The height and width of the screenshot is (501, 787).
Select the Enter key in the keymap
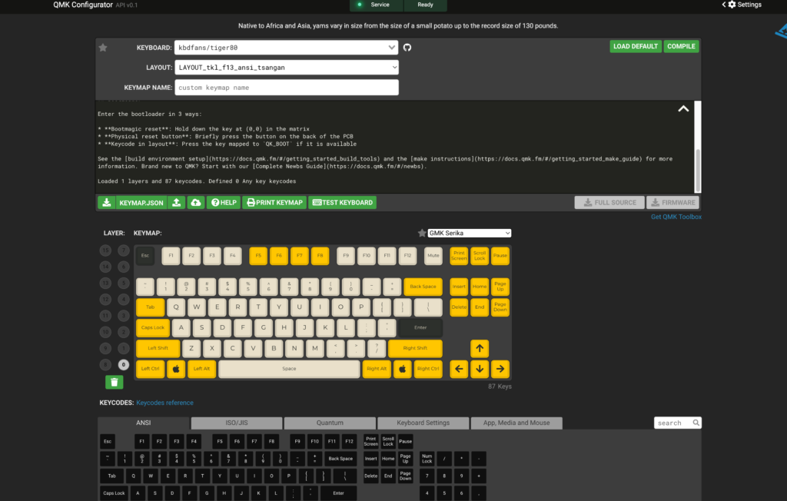click(x=420, y=328)
